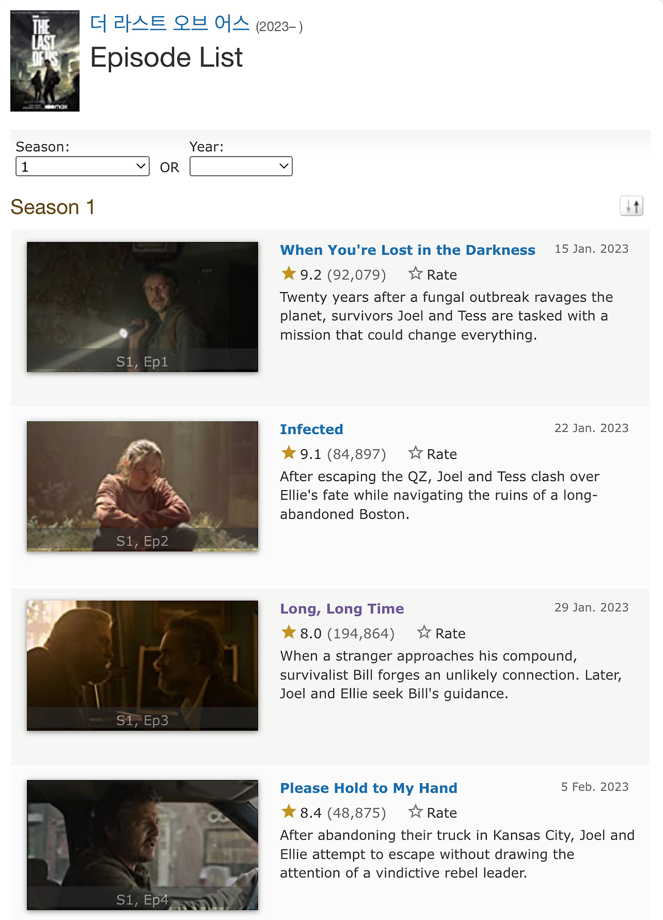Open the S1, Ep2 episode thumbnail
Viewport: 663px width, 920px height.
(x=142, y=486)
